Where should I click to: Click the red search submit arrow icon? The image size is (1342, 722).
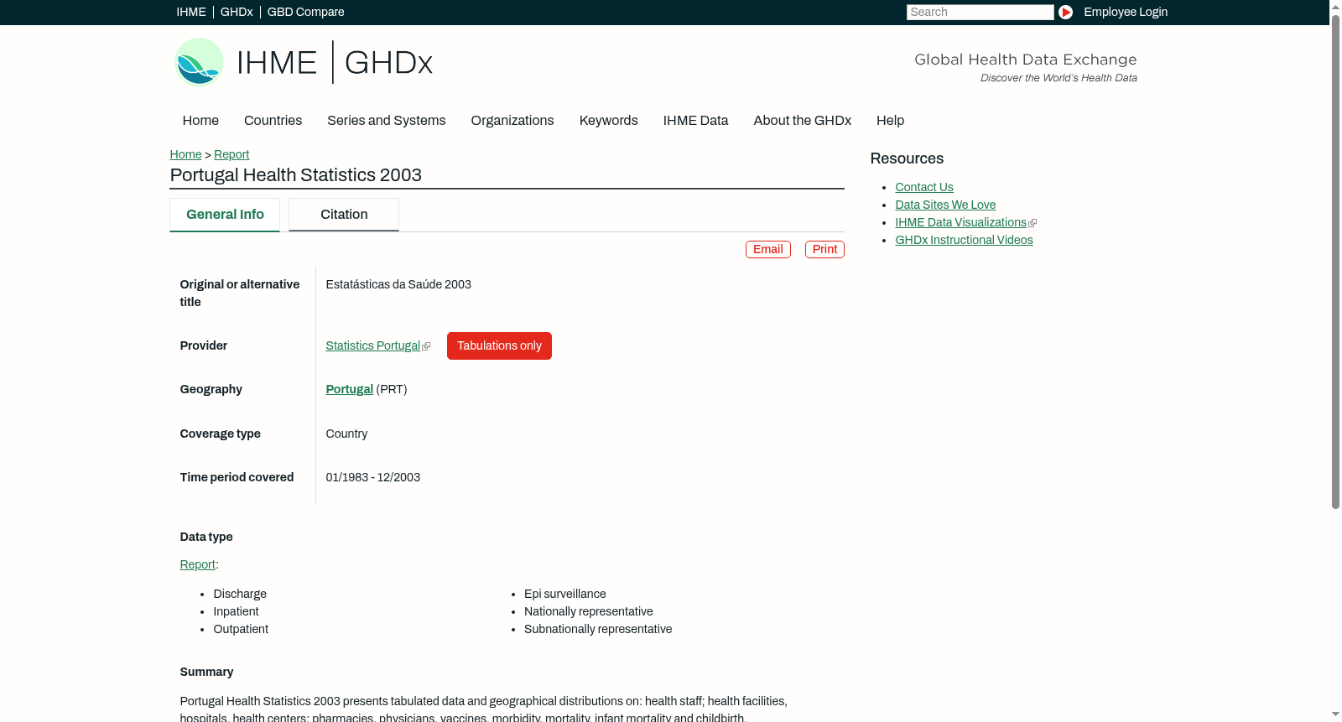pyautogui.click(x=1065, y=12)
